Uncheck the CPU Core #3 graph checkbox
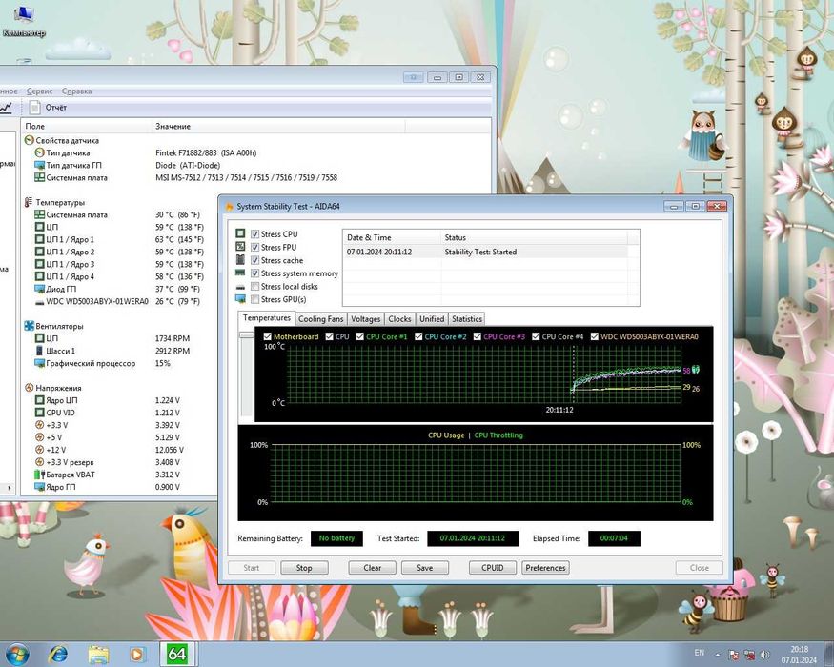 click(478, 336)
